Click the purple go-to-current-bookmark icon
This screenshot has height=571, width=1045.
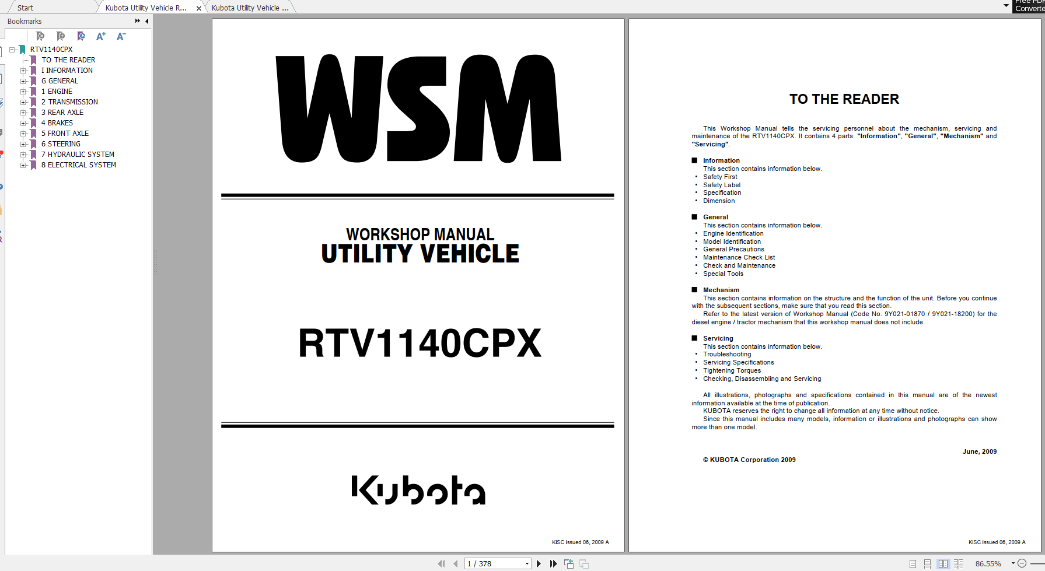pos(81,36)
